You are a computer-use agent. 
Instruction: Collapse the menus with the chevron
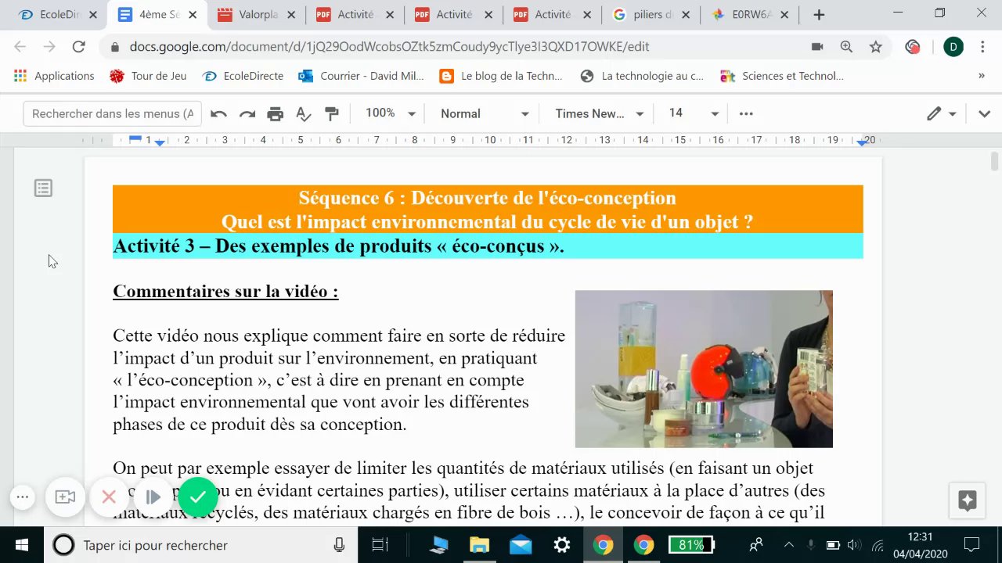(x=984, y=114)
